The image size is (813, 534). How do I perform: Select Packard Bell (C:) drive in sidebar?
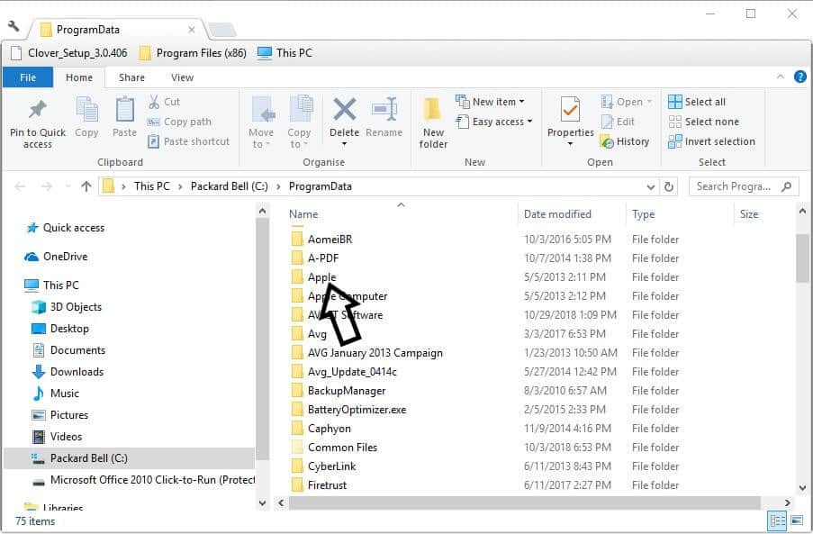[x=130, y=458]
